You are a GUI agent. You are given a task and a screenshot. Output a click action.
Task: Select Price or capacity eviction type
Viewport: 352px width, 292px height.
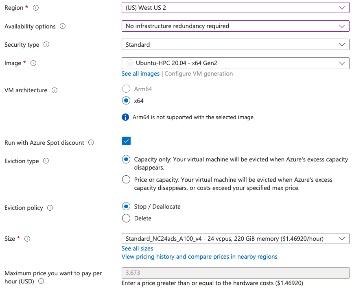click(126, 180)
